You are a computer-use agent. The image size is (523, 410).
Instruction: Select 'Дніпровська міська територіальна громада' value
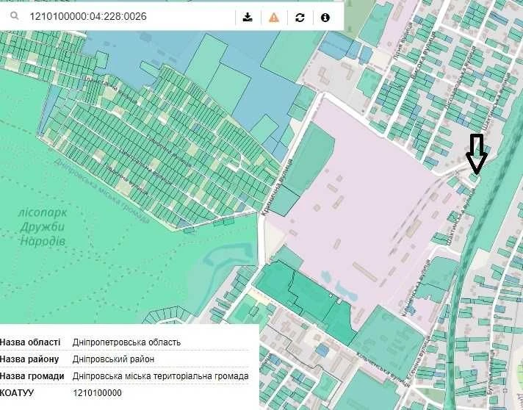pyautogui.click(x=160, y=376)
